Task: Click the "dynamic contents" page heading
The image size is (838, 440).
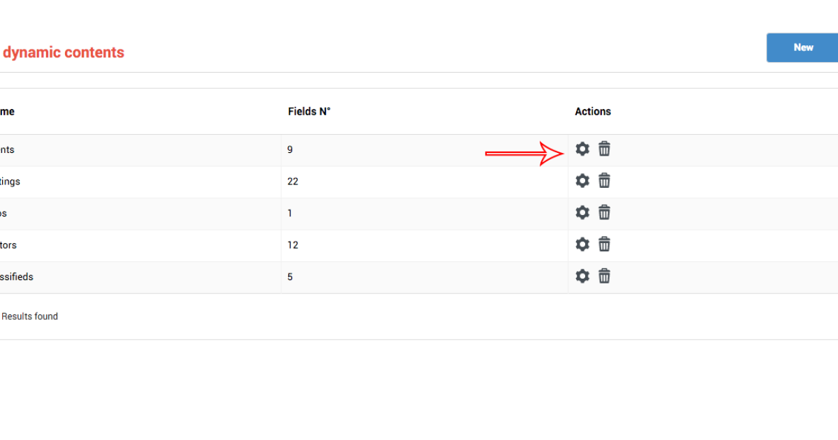Action: pyautogui.click(x=63, y=52)
